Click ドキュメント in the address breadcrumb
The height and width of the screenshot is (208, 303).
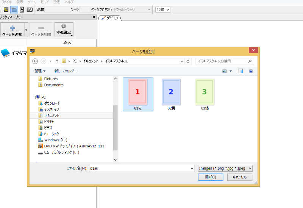pos(91,61)
